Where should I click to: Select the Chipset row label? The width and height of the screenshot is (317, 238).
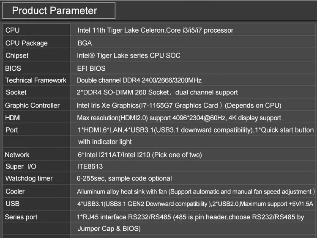point(17,55)
